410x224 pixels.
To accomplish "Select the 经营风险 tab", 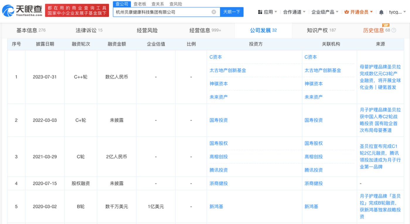I will coord(147,30).
